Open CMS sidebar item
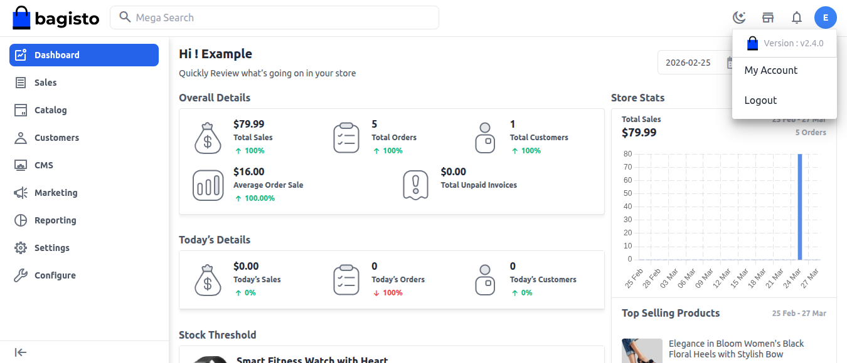This screenshot has width=847, height=363. click(43, 165)
